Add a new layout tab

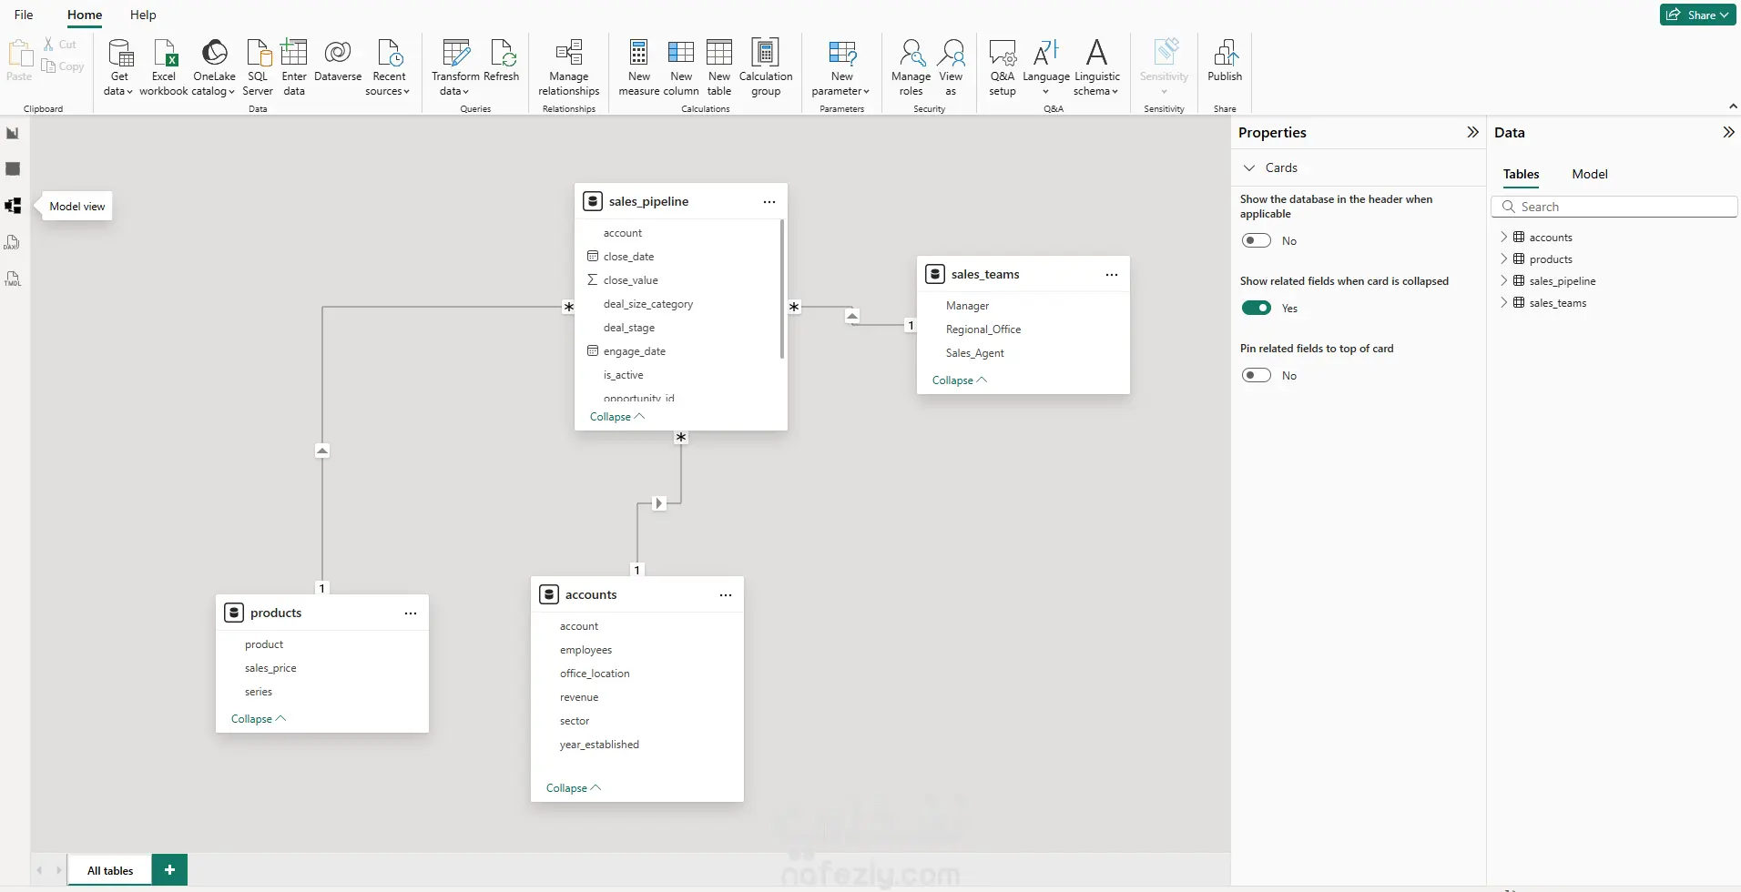[x=169, y=870]
